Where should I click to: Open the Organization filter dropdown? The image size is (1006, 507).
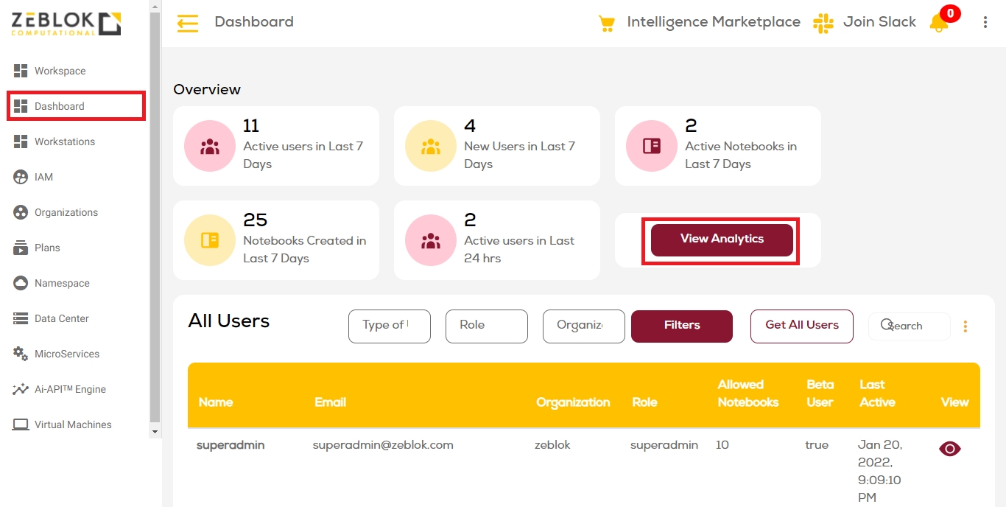tap(583, 326)
